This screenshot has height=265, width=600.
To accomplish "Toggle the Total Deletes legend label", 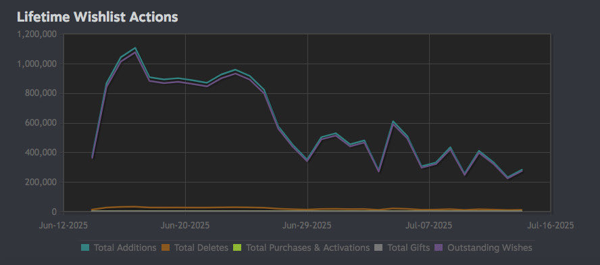I will pos(201,248).
